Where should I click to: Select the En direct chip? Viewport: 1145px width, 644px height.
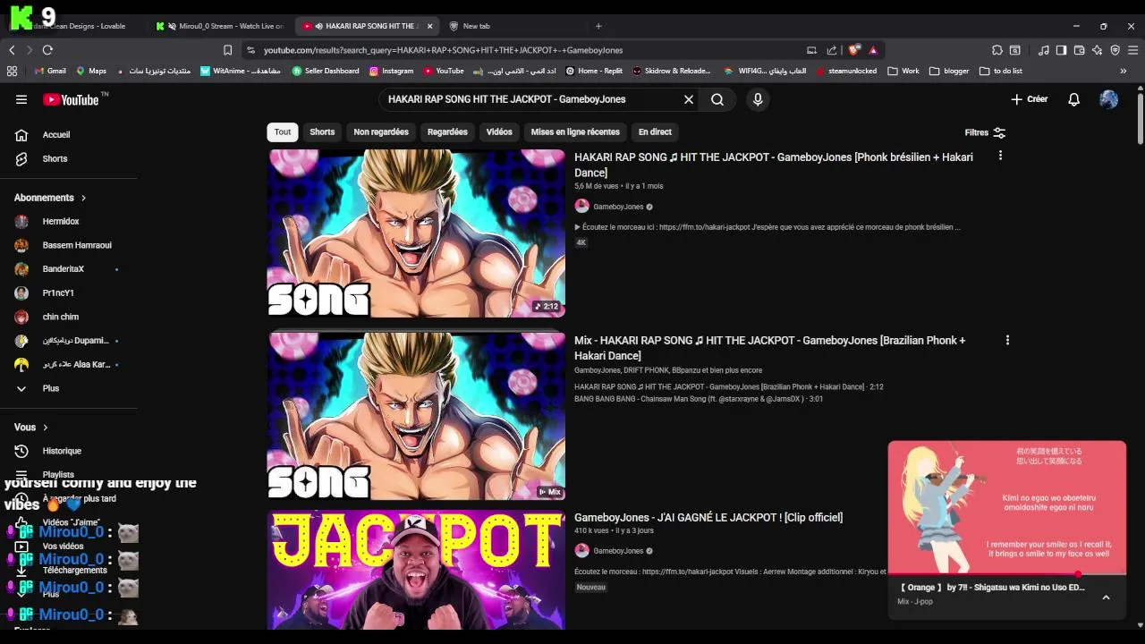pyautogui.click(x=655, y=131)
